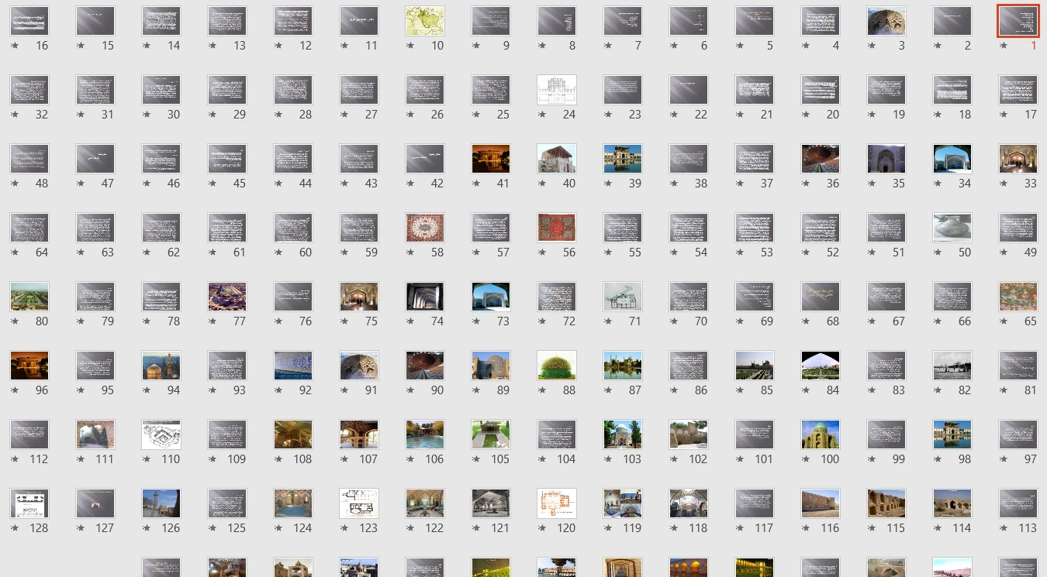Select slide 80 aerial garden thumbnail

click(x=29, y=297)
